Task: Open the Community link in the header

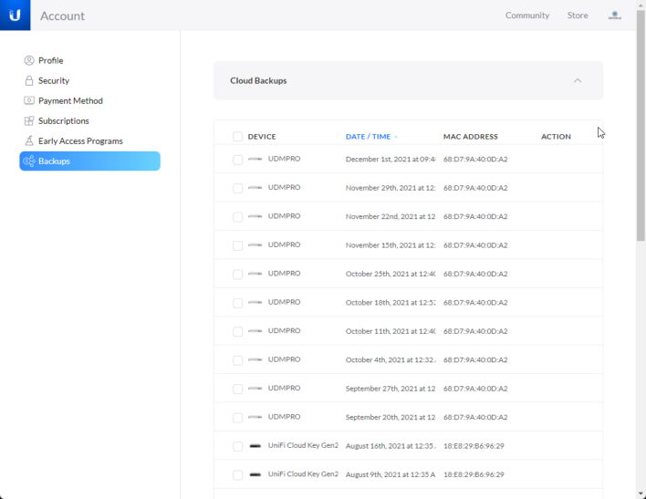Action: (x=527, y=16)
